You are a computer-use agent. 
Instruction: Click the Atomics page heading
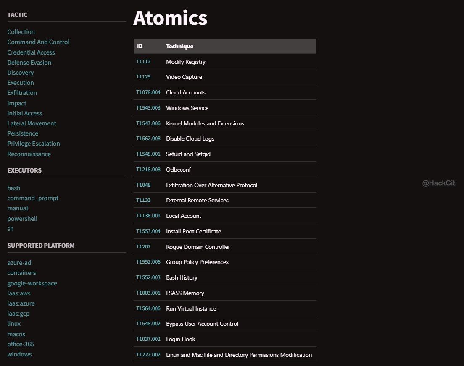pyautogui.click(x=170, y=18)
